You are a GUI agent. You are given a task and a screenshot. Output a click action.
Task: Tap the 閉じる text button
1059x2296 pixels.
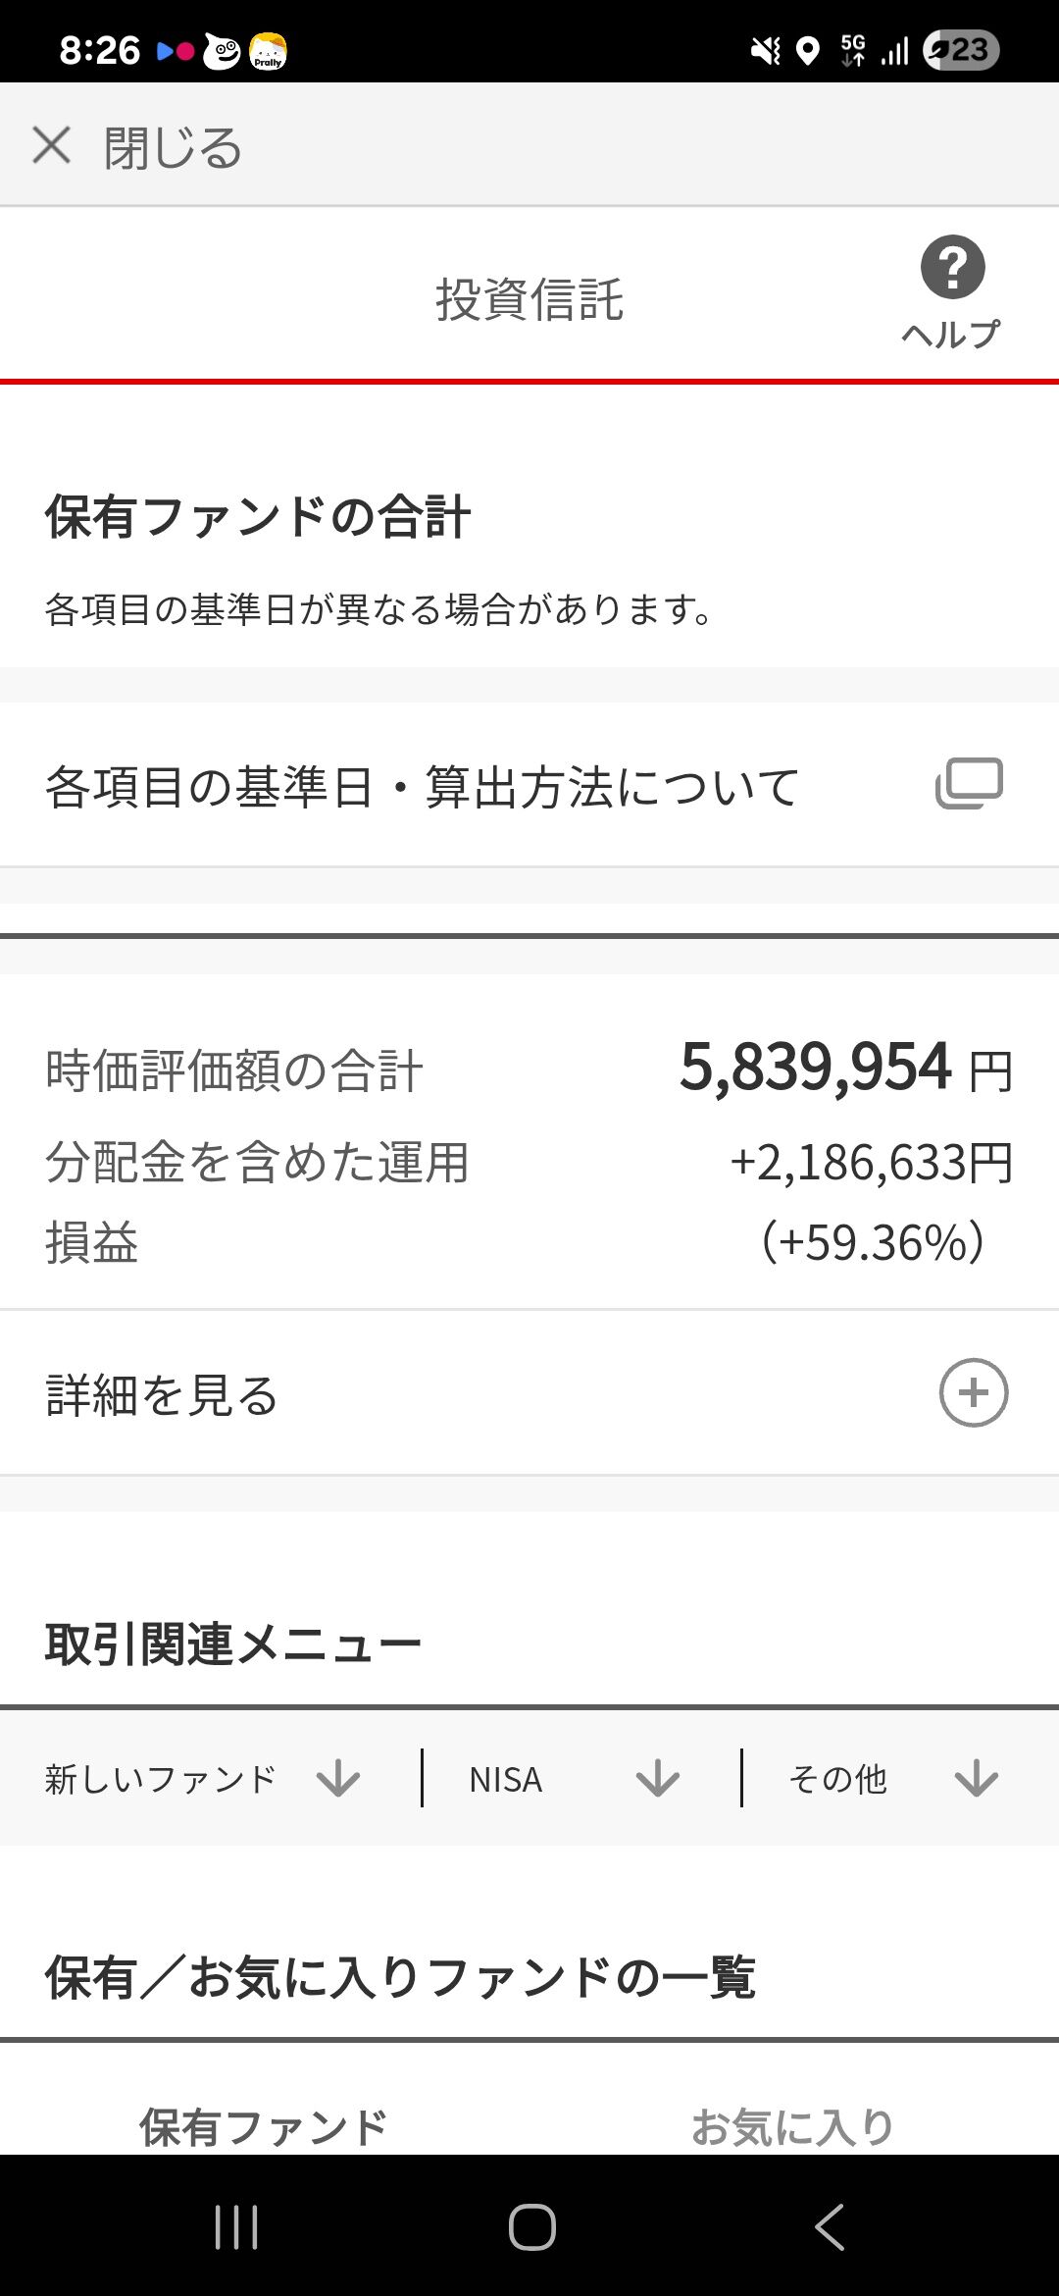tap(173, 148)
